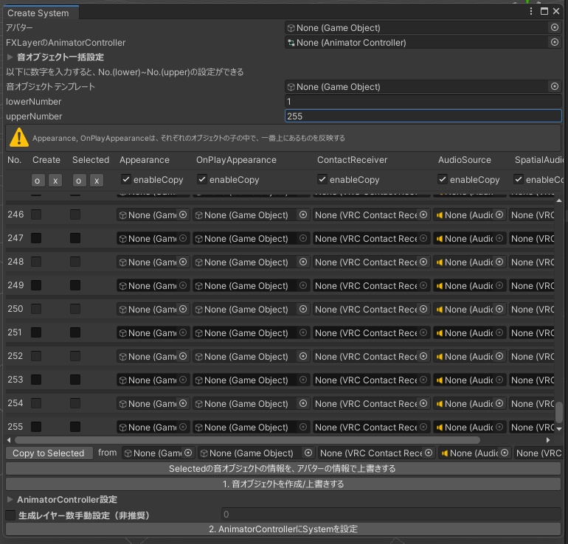Click the vertical scrollbar thumb
The height and width of the screenshot is (544, 568).
point(559,411)
